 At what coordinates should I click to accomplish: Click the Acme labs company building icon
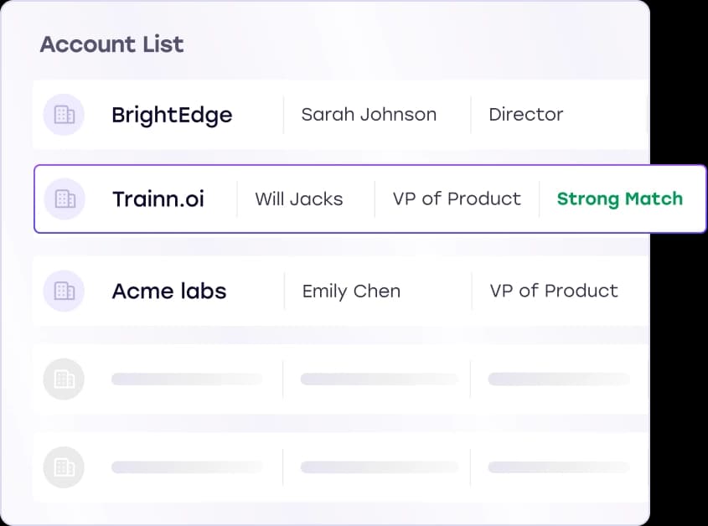[x=64, y=291]
